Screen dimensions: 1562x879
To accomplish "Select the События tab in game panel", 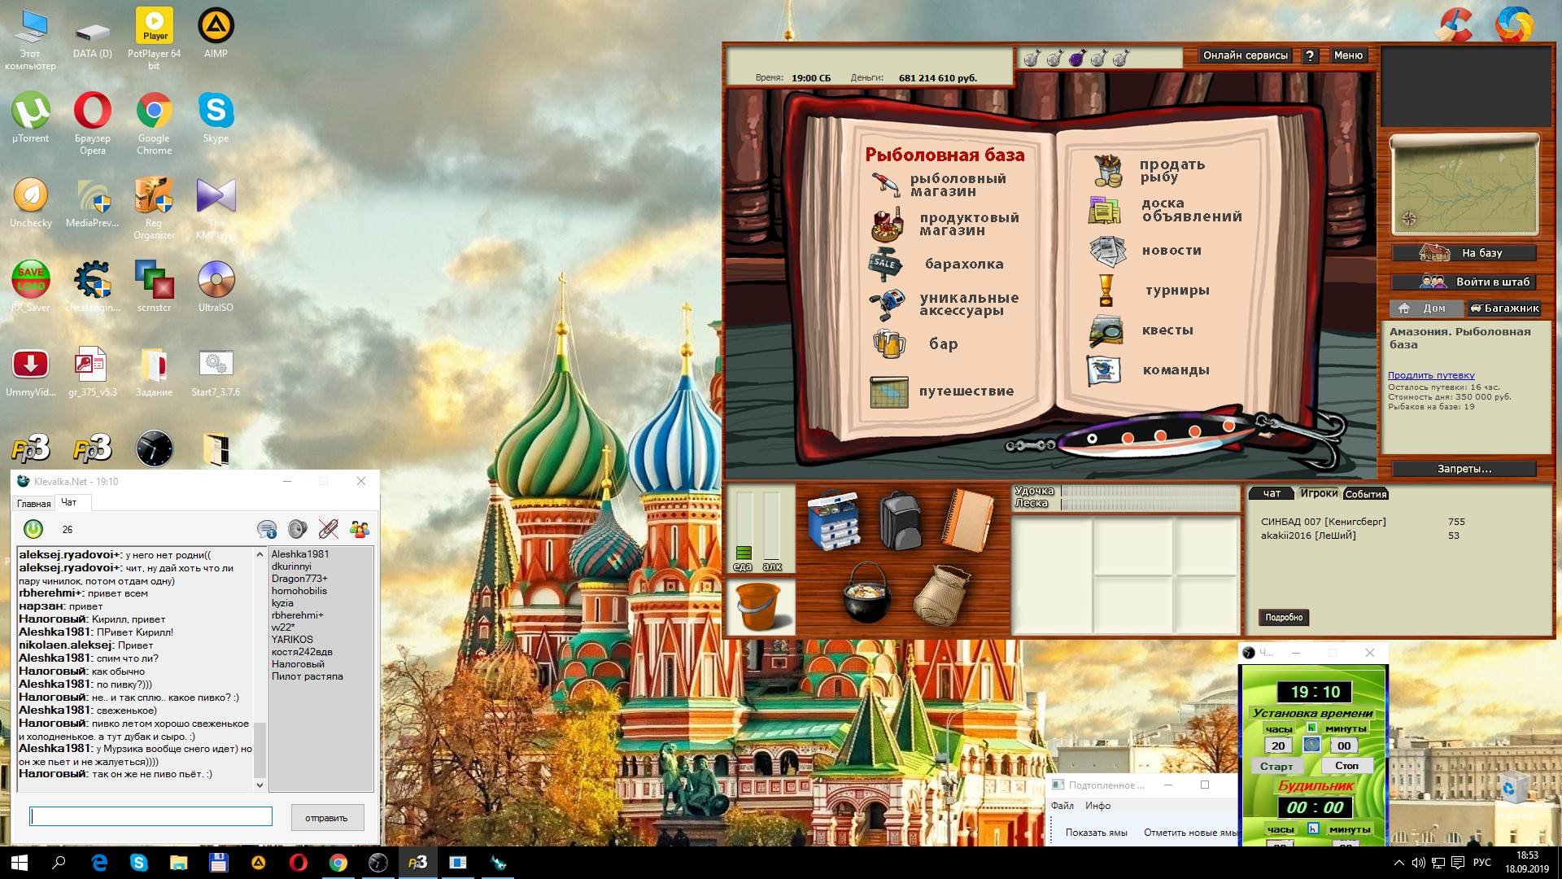I will (x=1366, y=494).
